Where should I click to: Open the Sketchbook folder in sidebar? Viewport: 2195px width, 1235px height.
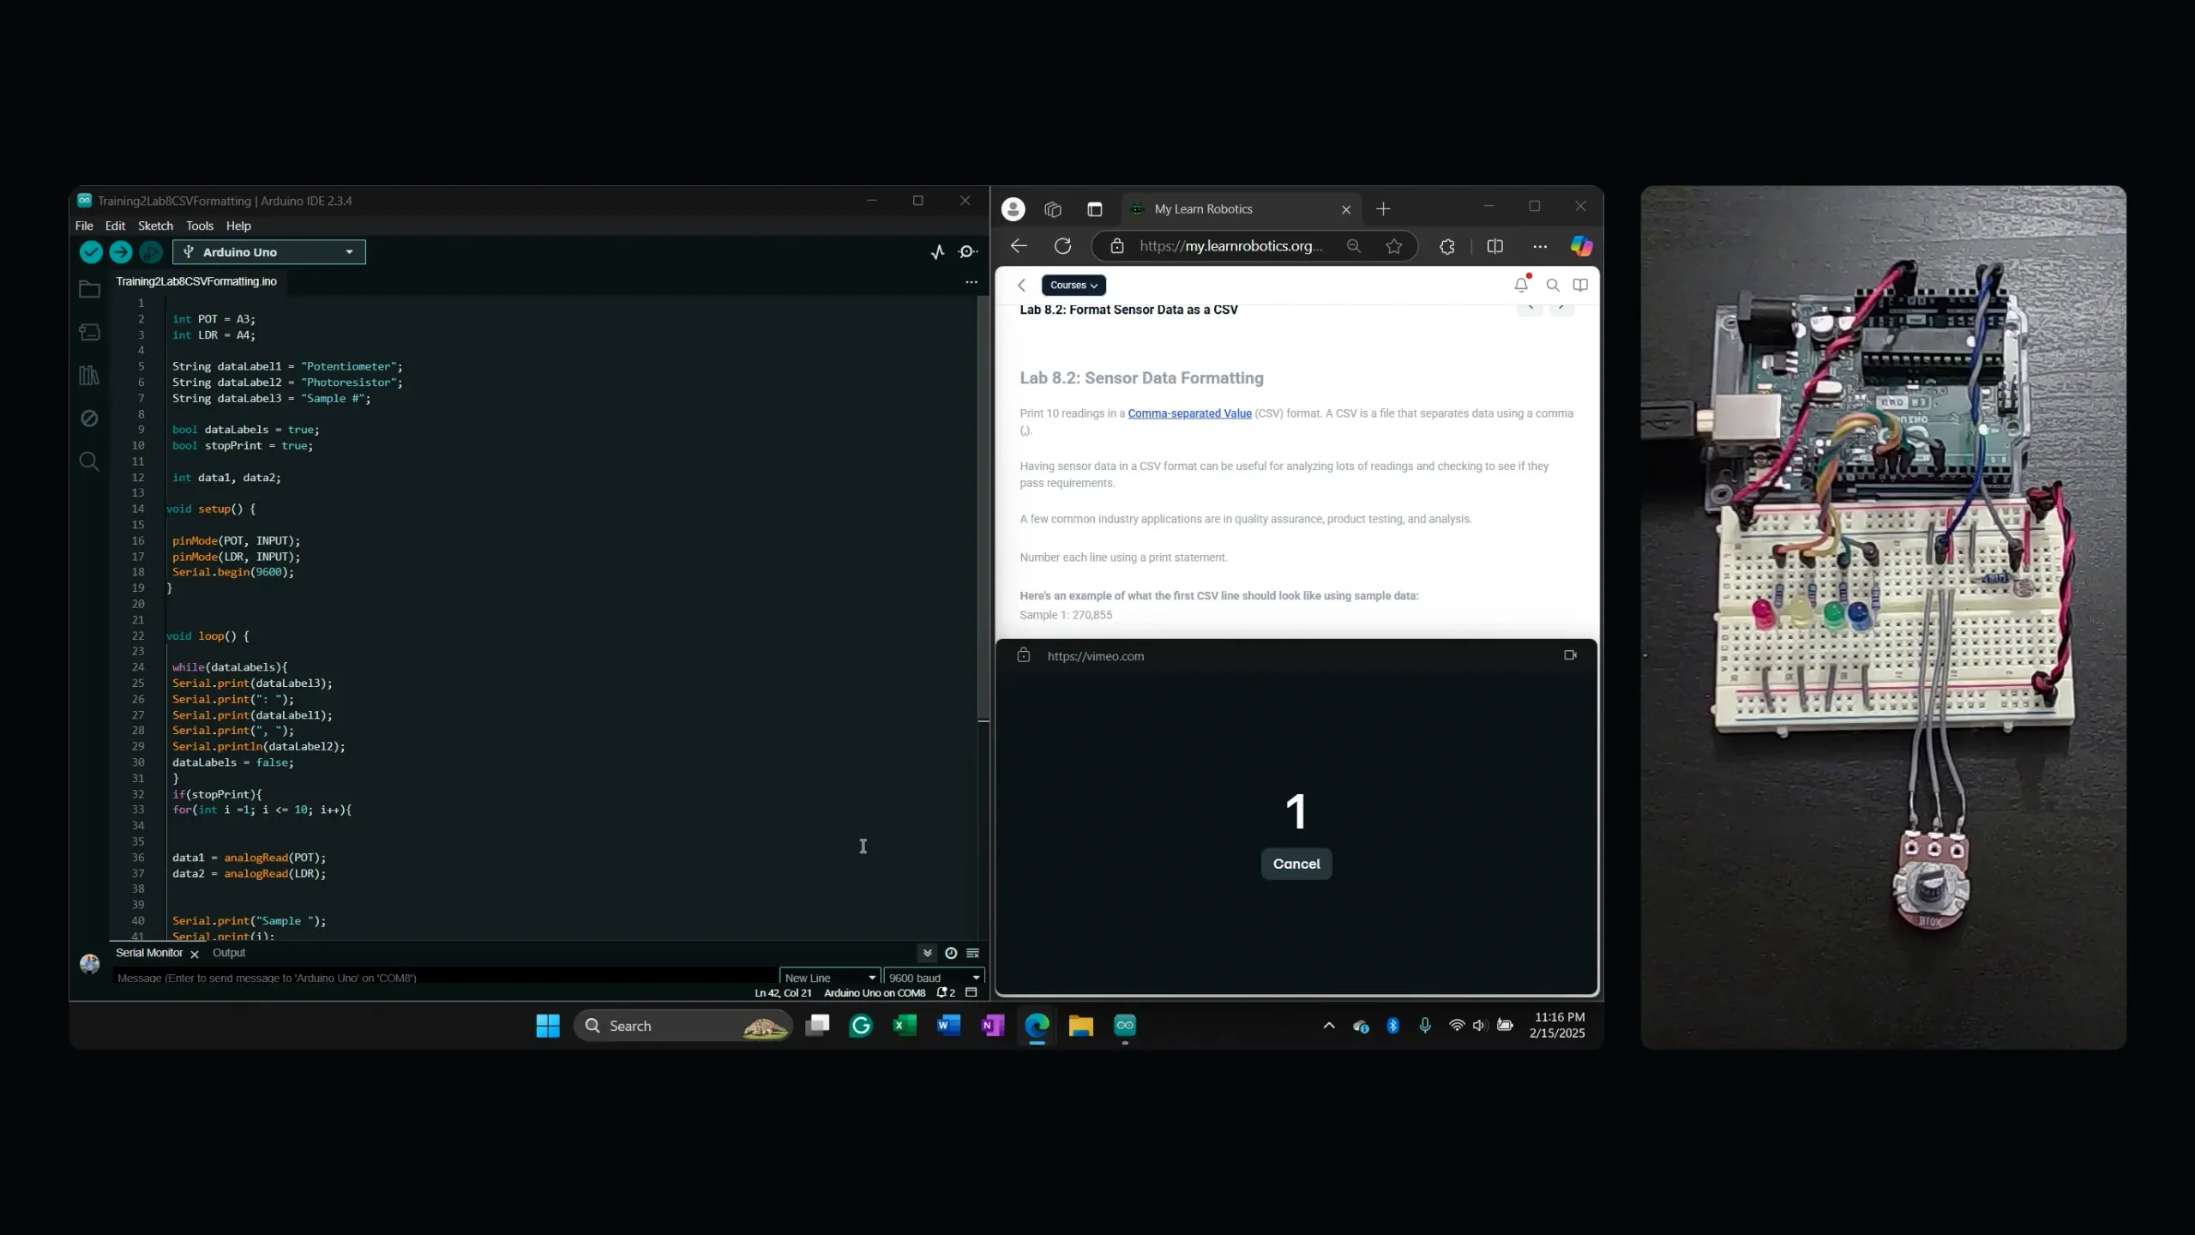(x=89, y=290)
